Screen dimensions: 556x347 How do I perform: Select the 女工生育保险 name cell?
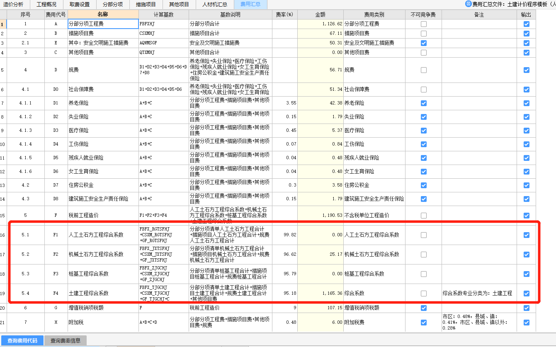[103, 171]
